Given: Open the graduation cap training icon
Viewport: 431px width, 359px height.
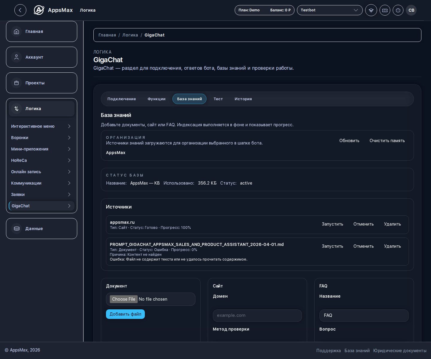Looking at the screenshot, I should [x=371, y=10].
